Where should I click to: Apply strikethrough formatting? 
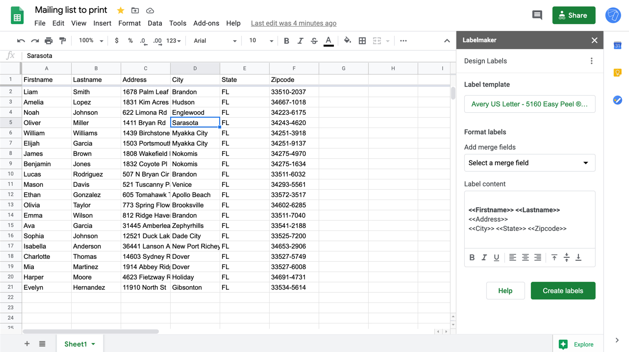click(x=314, y=41)
